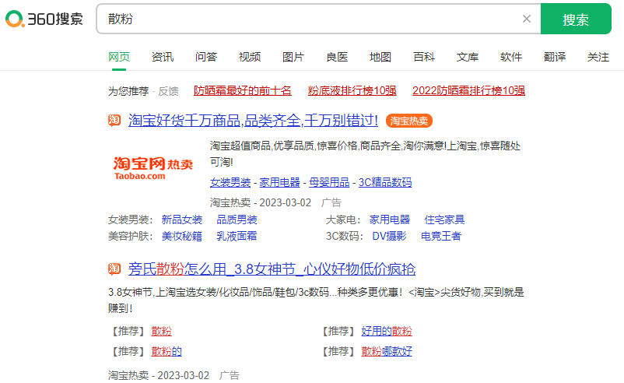This screenshot has height=383, width=624.
Task: Click recommended link 散粉哪款好
Action: click(387, 352)
